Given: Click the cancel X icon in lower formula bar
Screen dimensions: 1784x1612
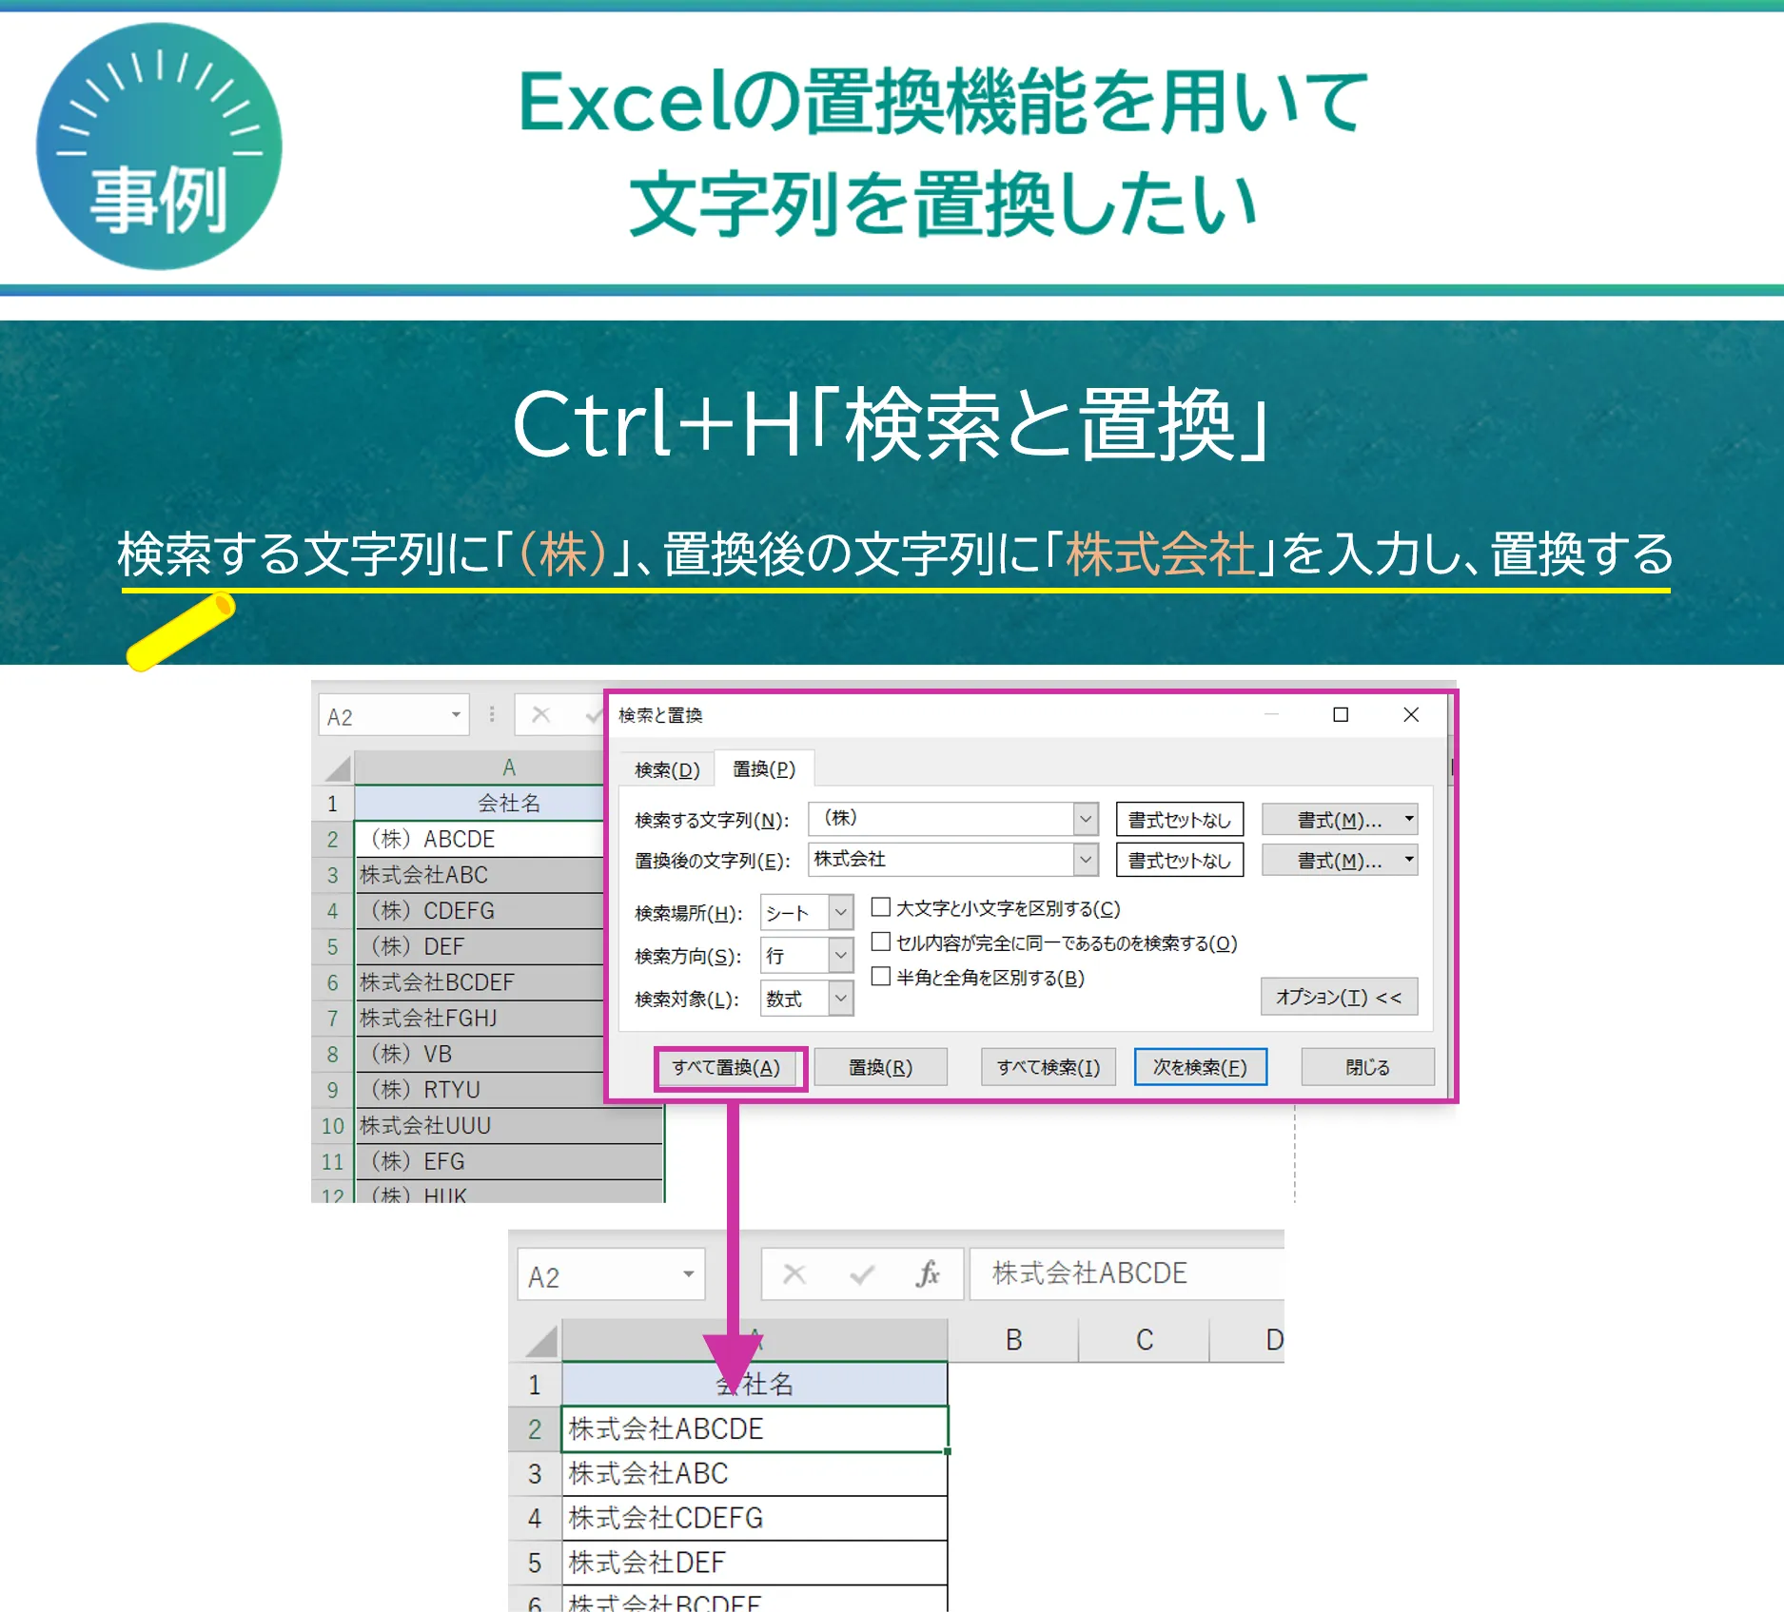Looking at the screenshot, I should click(x=794, y=1273).
